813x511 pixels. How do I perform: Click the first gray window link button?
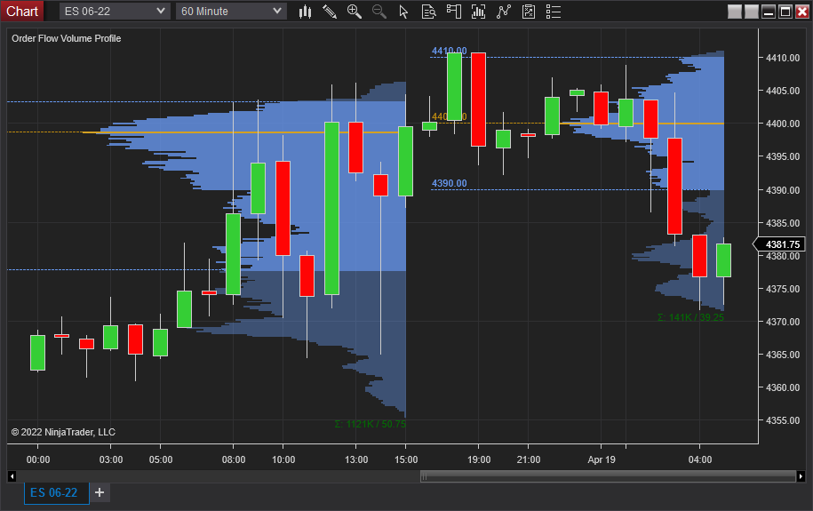point(735,12)
